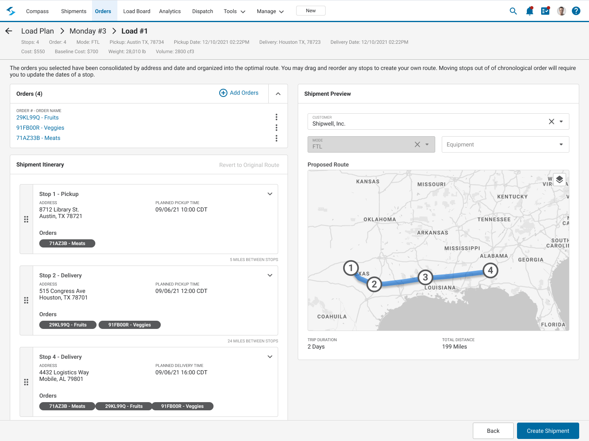Screen dimensions: 589x441
Task: Click the messages checklist icon
Action: (545, 11)
